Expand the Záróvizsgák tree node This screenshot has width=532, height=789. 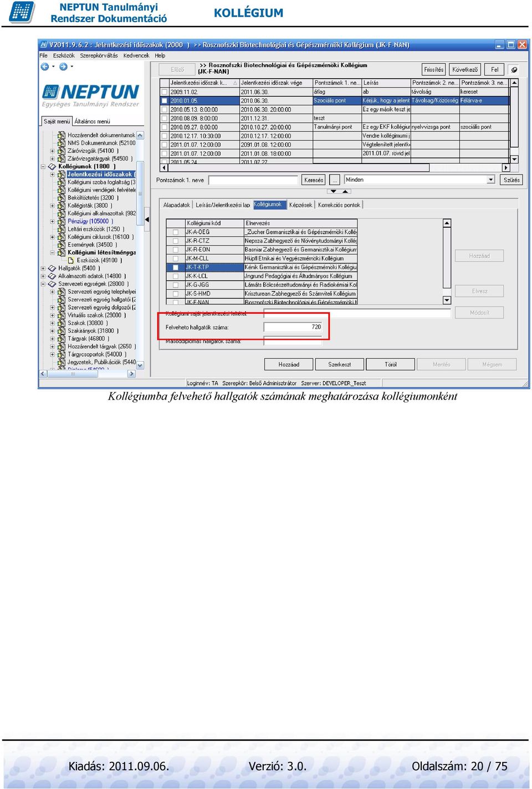53,151
